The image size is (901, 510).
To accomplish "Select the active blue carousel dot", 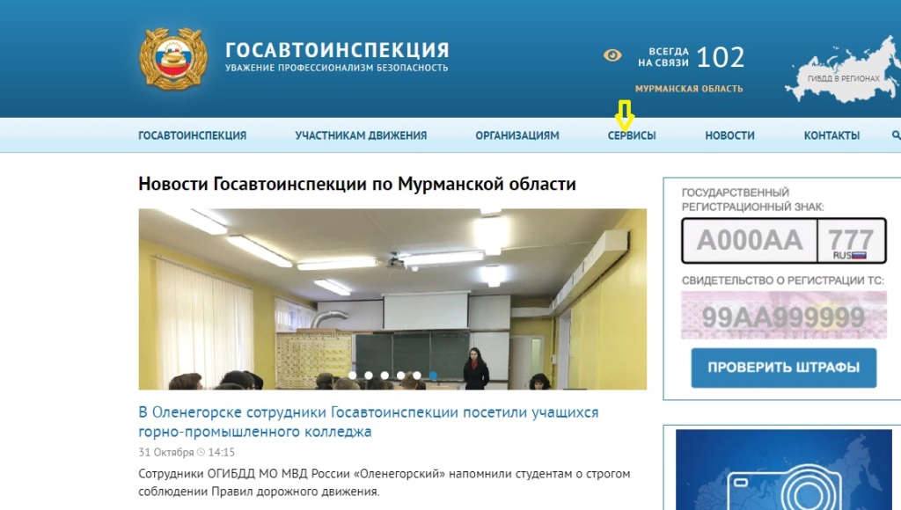I will click(x=434, y=375).
